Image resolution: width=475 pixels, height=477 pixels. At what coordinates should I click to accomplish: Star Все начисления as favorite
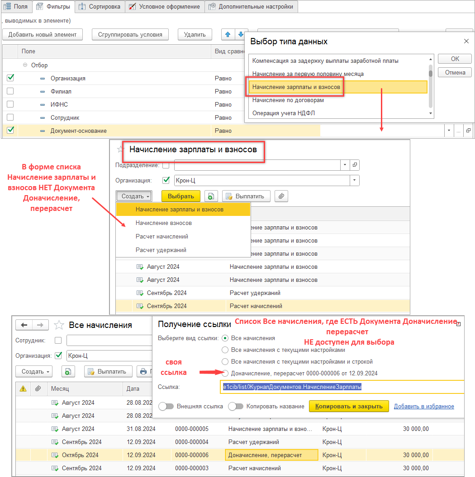[59, 325]
